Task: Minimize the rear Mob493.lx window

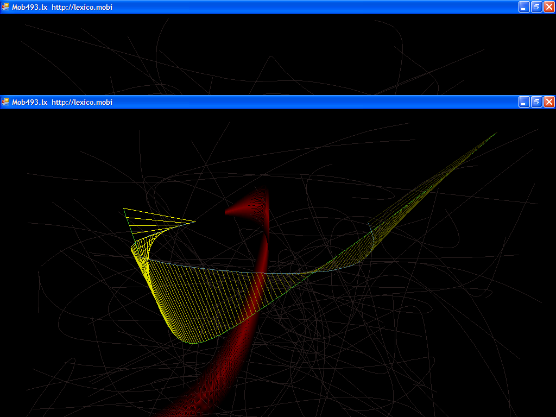Action: (x=524, y=7)
